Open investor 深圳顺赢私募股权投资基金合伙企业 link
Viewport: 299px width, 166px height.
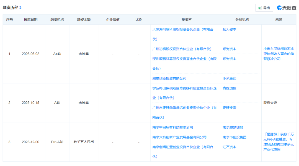pos(184,64)
